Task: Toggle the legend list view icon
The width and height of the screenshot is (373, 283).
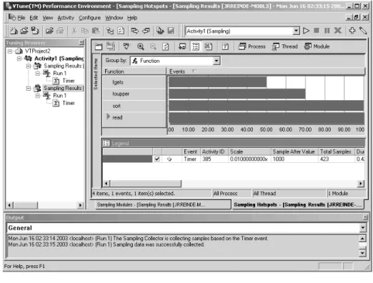Action: [x=196, y=46]
